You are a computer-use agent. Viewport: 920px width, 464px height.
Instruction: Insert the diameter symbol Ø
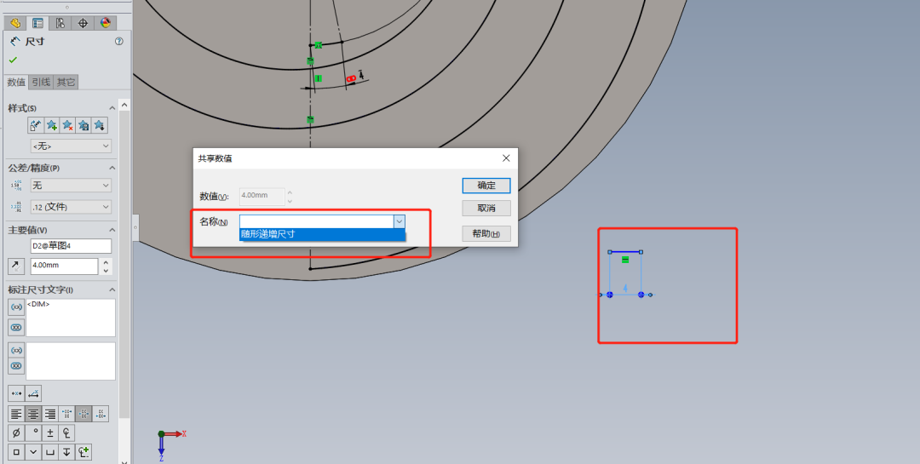tap(16, 432)
